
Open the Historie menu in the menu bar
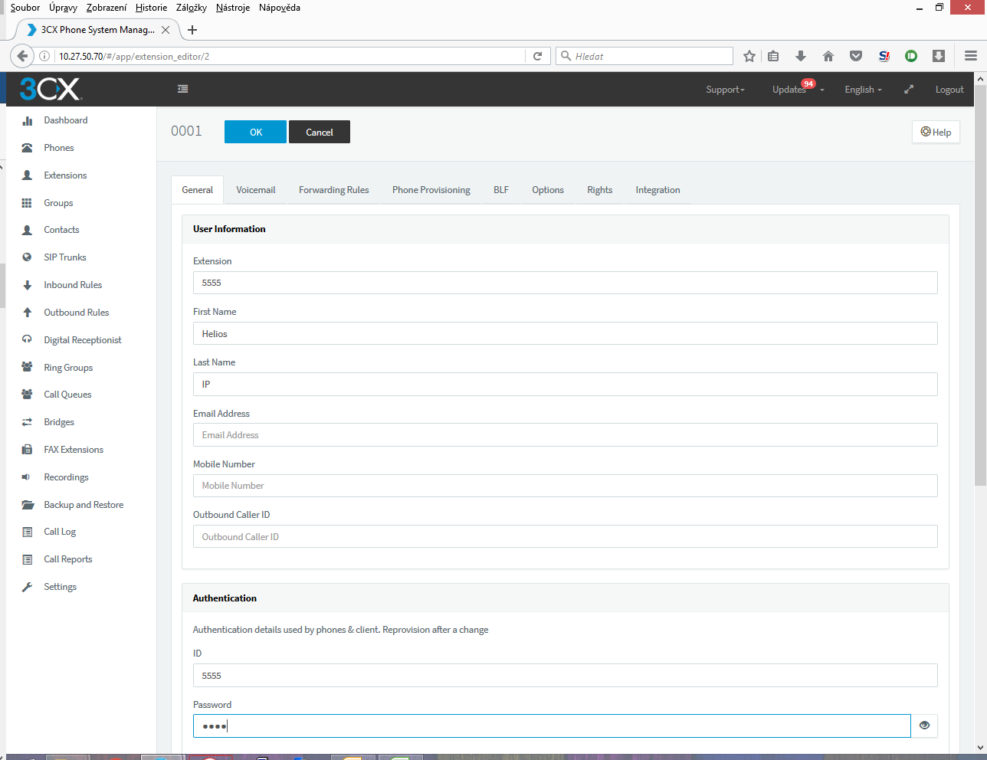click(x=151, y=8)
